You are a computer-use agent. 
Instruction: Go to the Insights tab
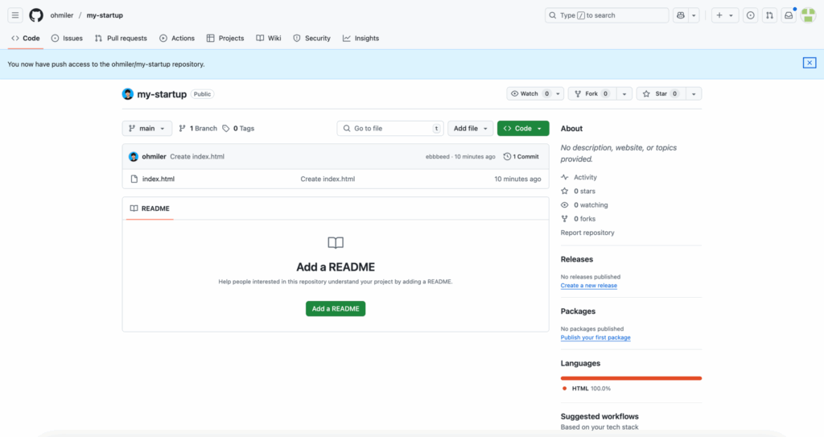click(x=360, y=38)
